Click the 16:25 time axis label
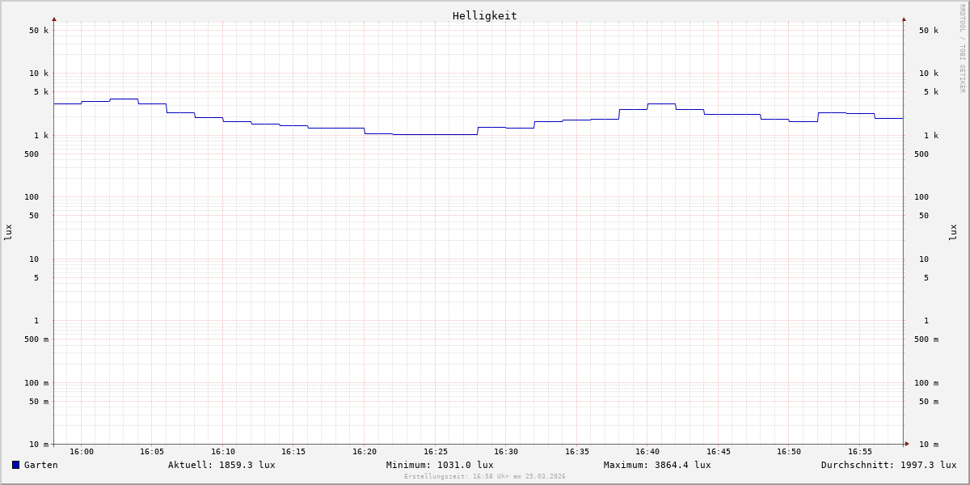 point(435,452)
